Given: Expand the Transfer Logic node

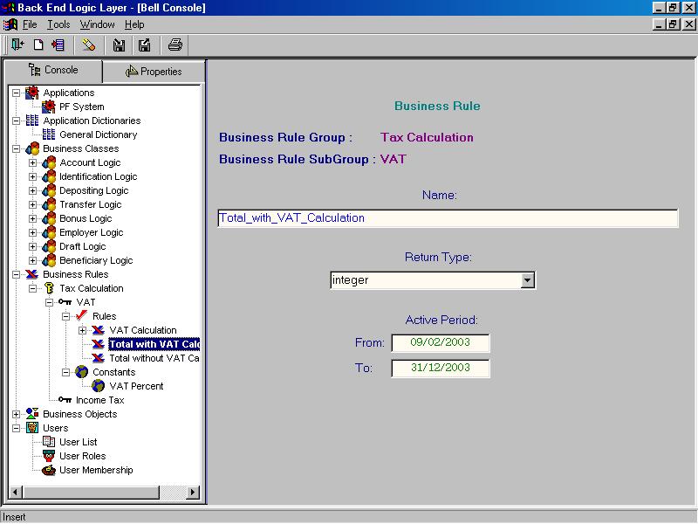Looking at the screenshot, I should (x=32, y=204).
